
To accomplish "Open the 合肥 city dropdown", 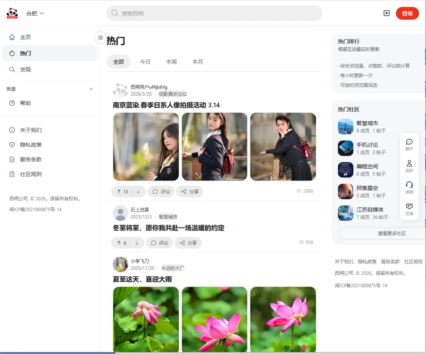I will pyautogui.click(x=35, y=13).
